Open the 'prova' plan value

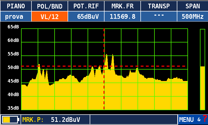pyautogui.click(x=16, y=16)
